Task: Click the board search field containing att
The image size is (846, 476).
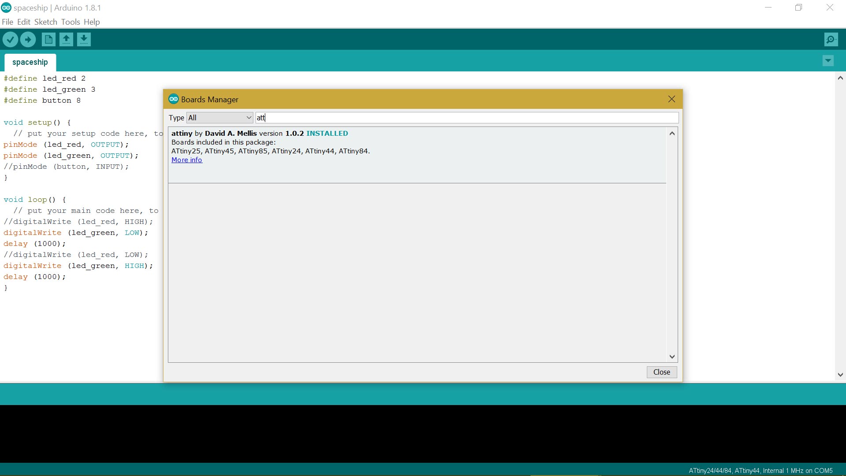Action: (x=467, y=118)
